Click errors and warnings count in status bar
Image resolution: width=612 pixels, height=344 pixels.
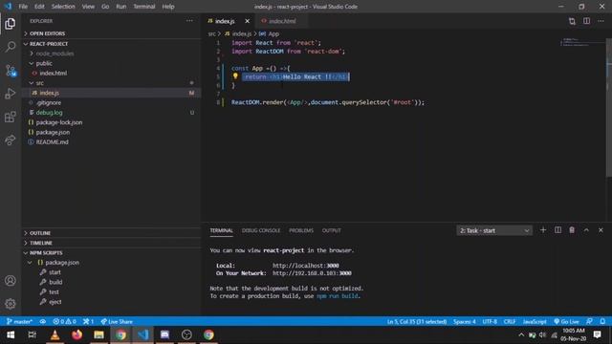pos(64,321)
